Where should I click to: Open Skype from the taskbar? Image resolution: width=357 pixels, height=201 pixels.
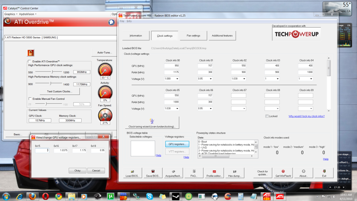click(x=150, y=196)
